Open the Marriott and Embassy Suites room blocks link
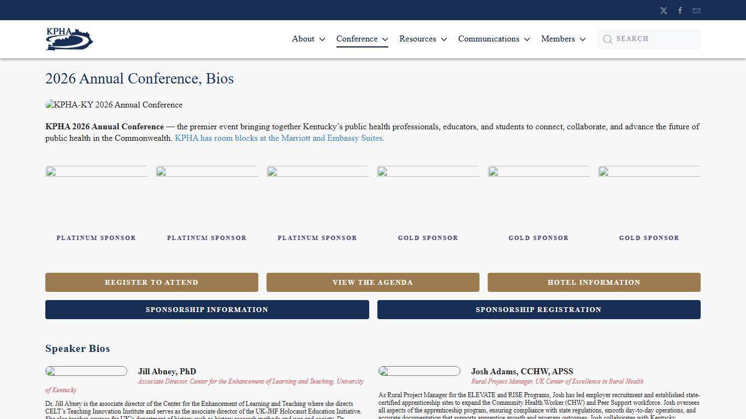 click(278, 138)
